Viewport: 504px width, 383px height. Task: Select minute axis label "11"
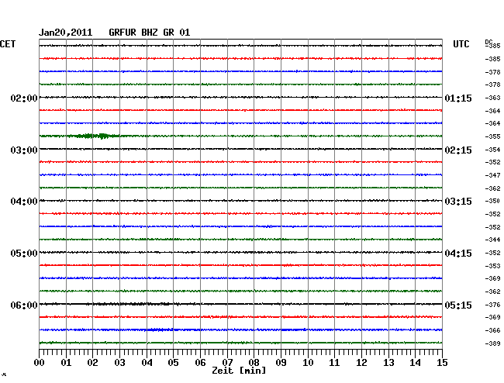click(x=334, y=362)
